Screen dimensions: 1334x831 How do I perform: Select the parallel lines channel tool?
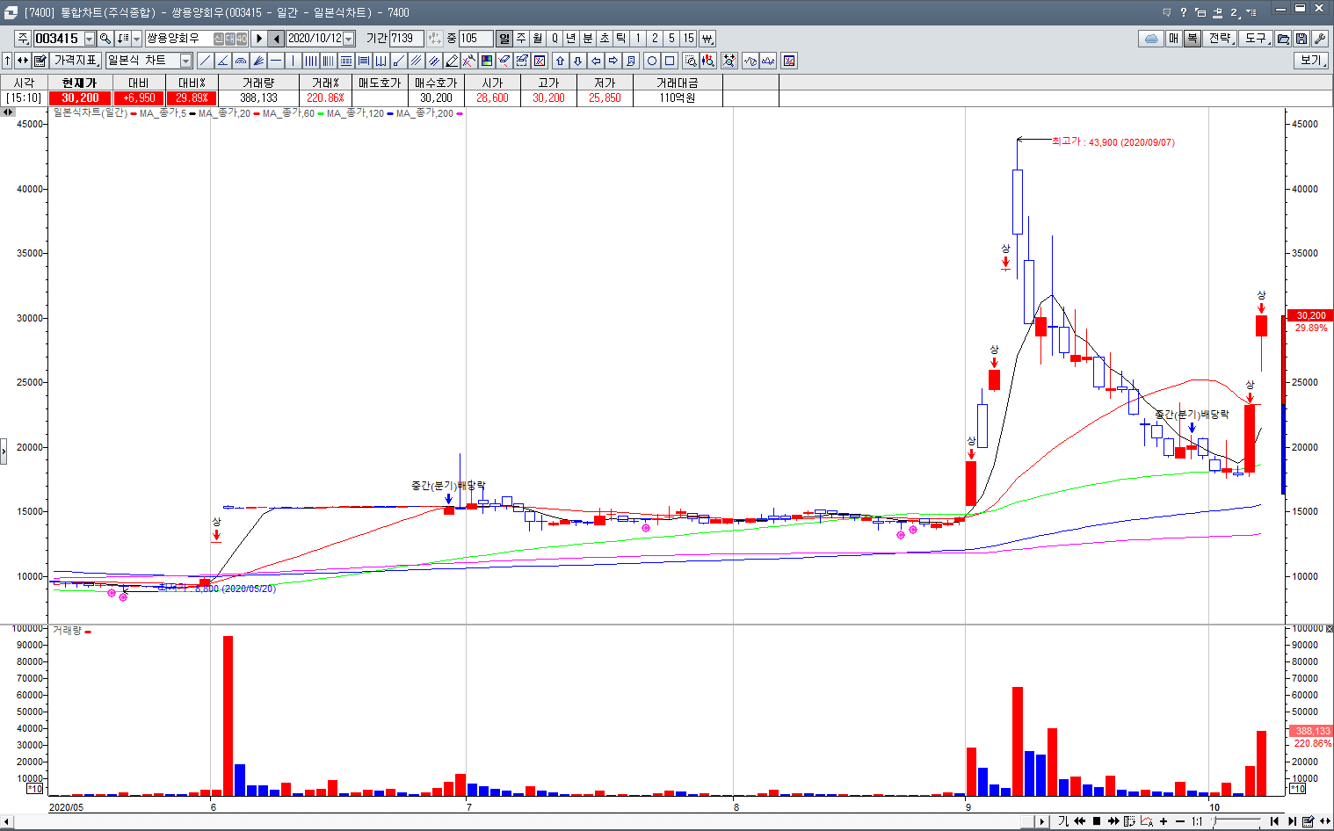417,61
